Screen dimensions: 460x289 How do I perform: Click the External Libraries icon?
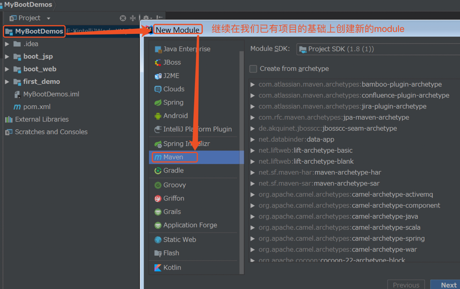coord(9,119)
